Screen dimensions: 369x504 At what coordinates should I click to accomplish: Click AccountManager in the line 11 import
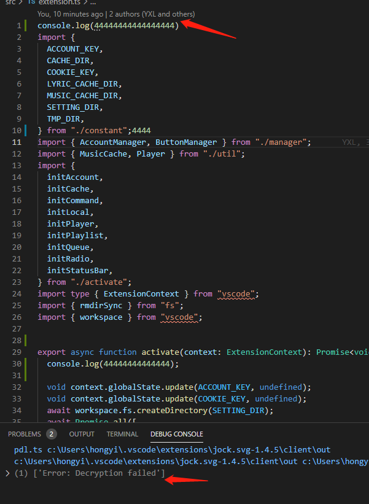pyautogui.click(x=113, y=142)
